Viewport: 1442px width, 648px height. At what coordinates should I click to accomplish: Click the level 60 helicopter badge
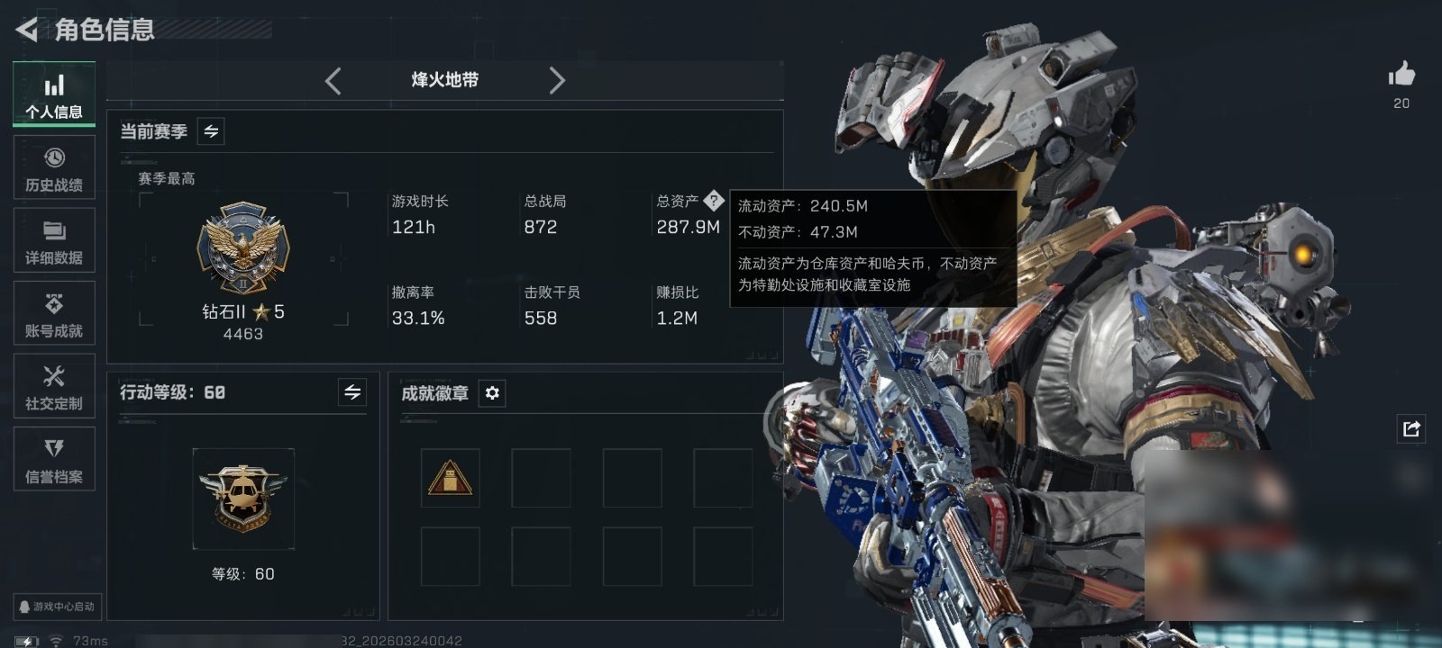(243, 498)
